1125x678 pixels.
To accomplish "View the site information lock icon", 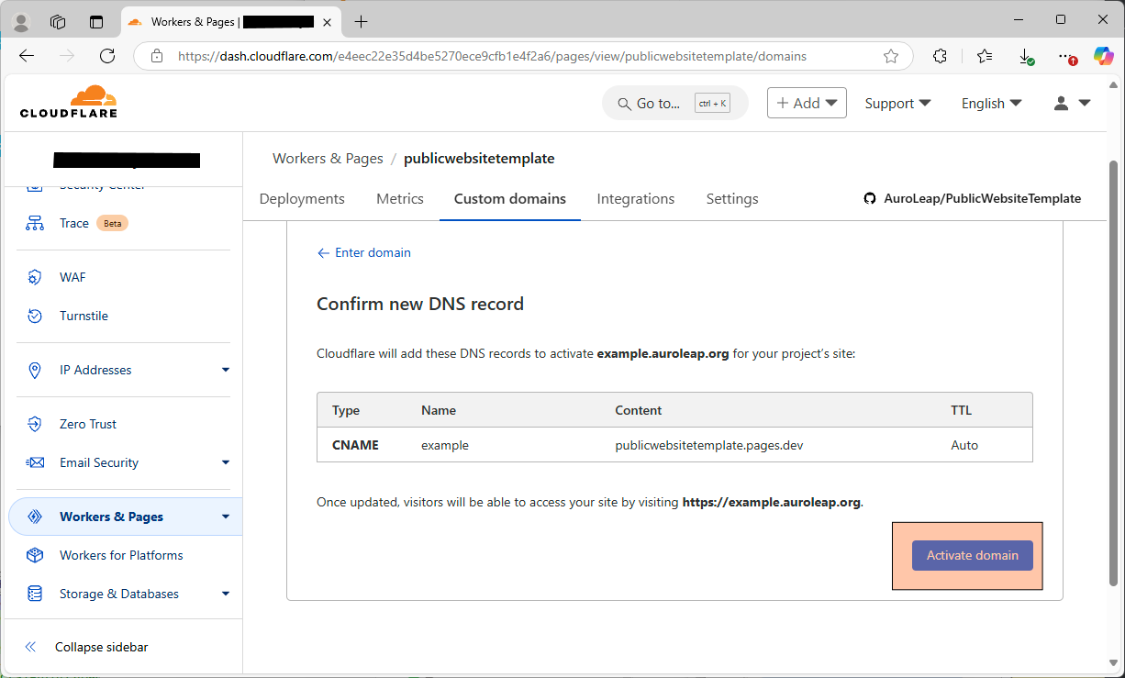I will tap(157, 56).
